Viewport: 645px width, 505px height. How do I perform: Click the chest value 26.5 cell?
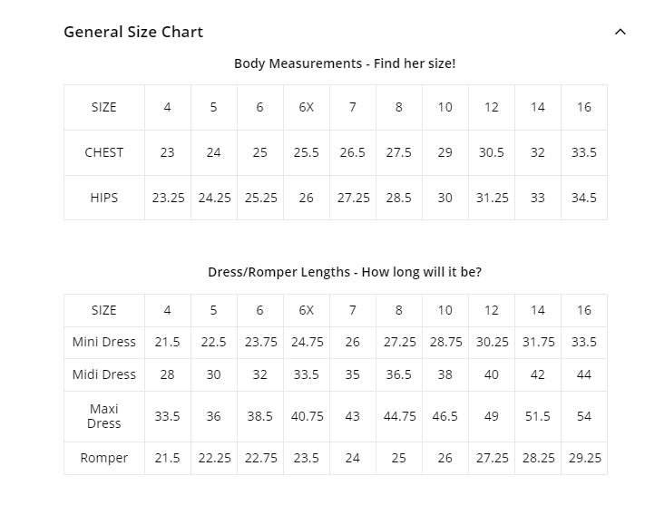point(353,152)
